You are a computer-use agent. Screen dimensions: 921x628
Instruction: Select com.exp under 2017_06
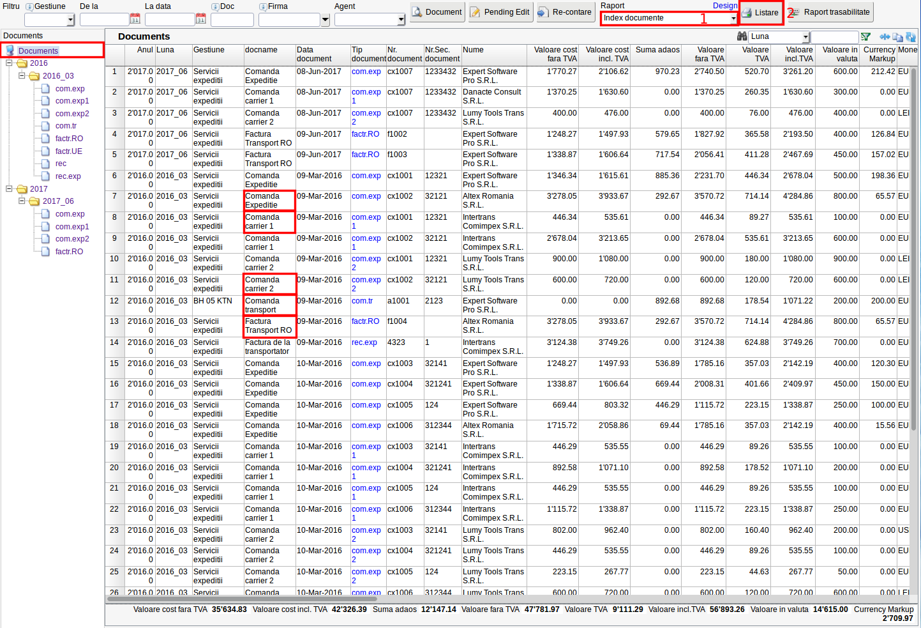(x=70, y=214)
